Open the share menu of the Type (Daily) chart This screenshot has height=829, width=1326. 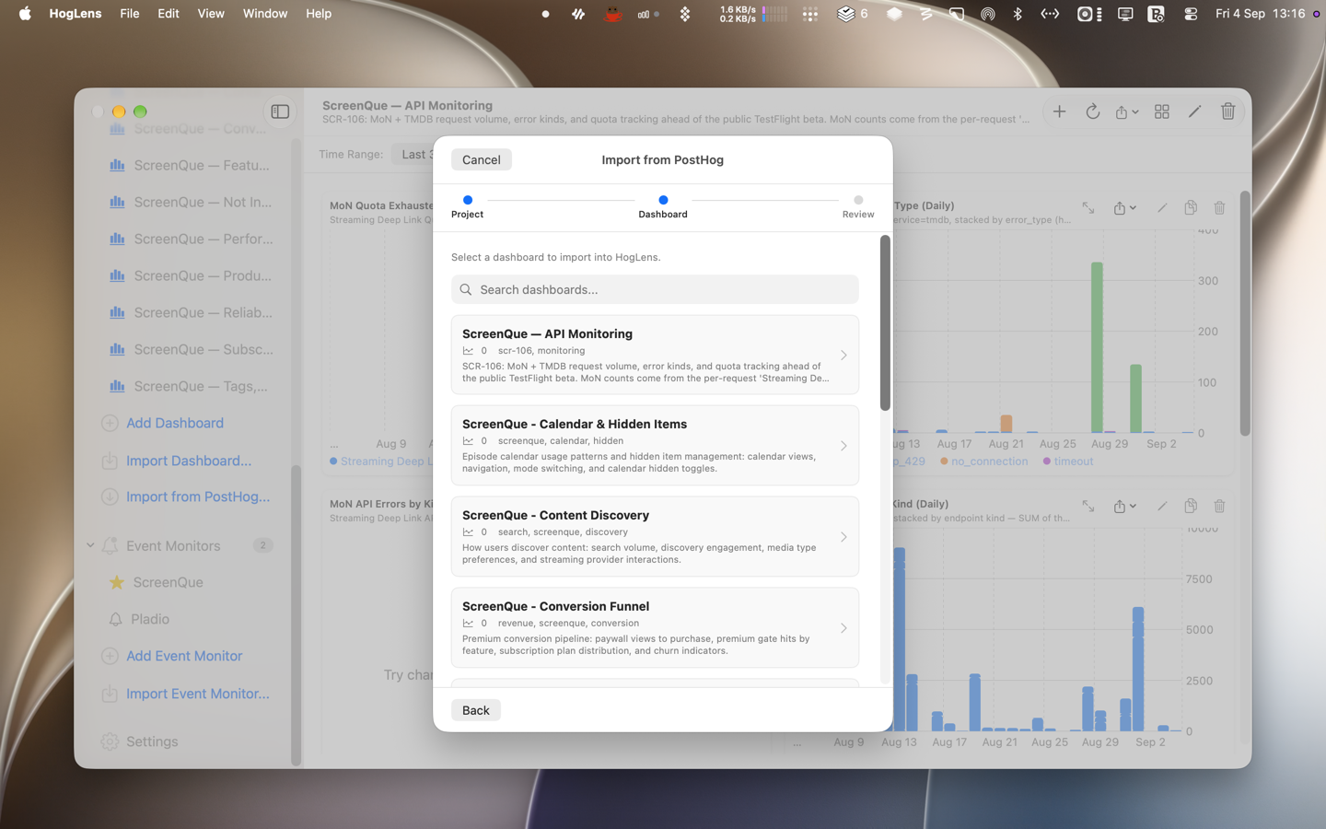[1124, 208]
